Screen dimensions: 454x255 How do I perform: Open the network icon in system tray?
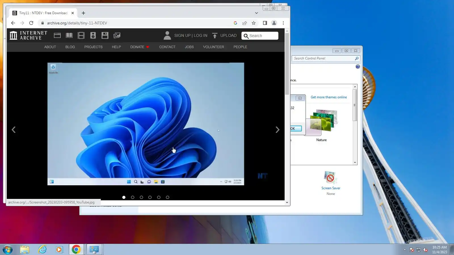(419, 250)
